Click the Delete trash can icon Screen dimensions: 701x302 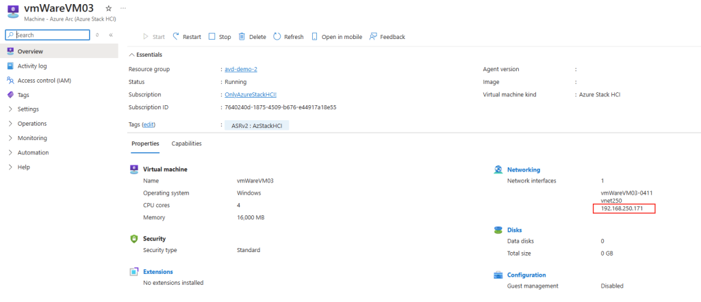[242, 37]
